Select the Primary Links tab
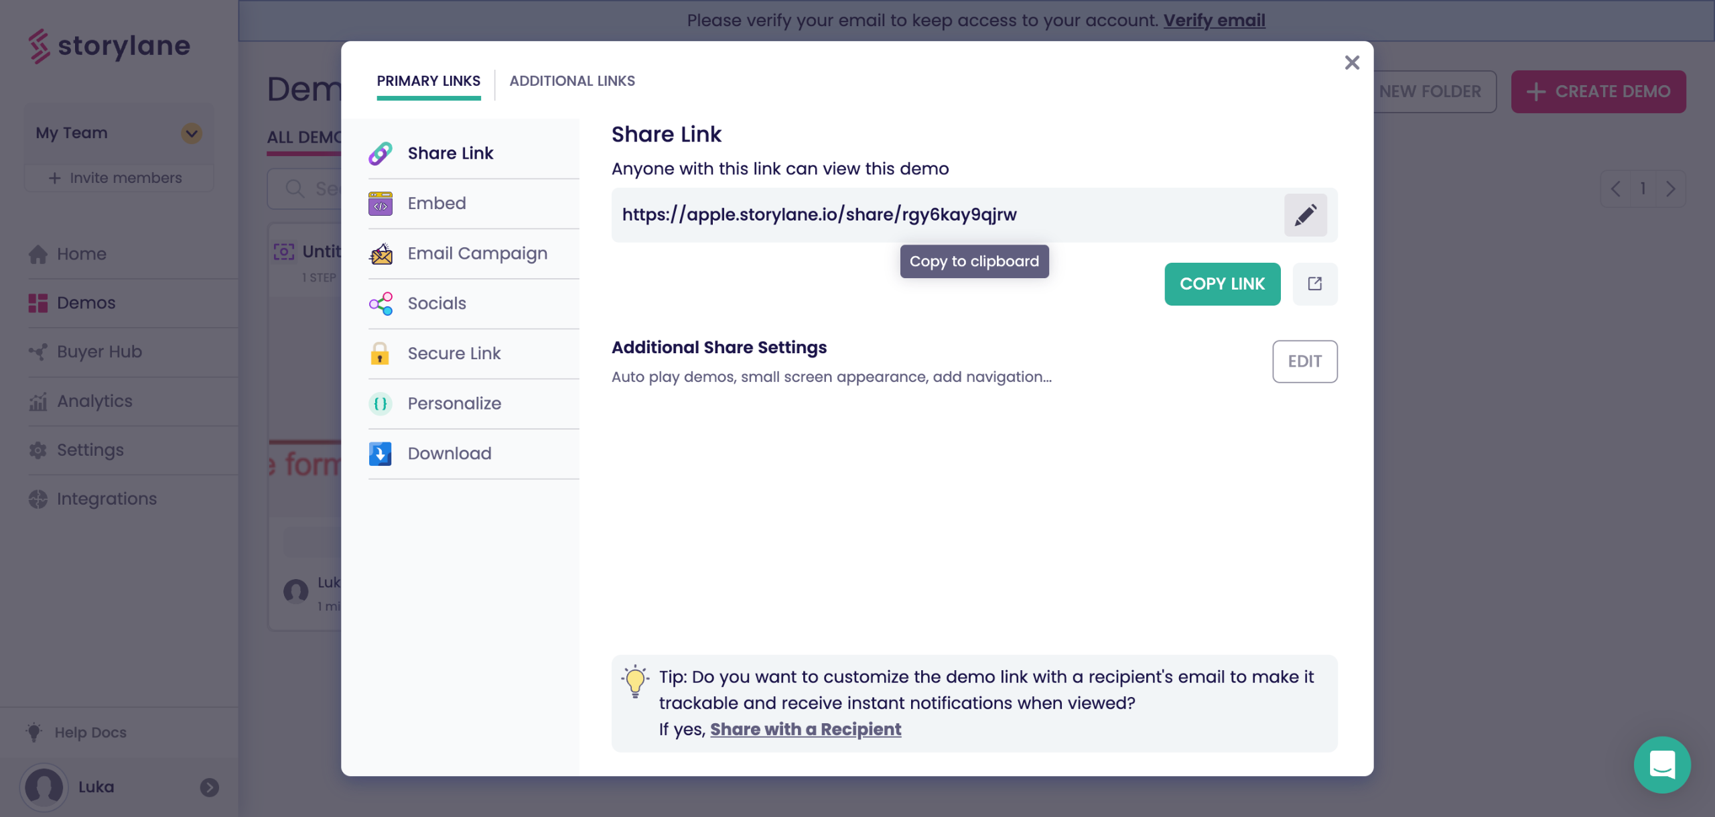Screen dimensions: 1715x817 click(x=428, y=81)
